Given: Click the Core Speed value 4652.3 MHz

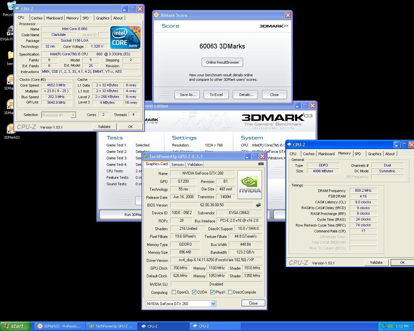Looking at the screenshot, I should coord(56,85).
